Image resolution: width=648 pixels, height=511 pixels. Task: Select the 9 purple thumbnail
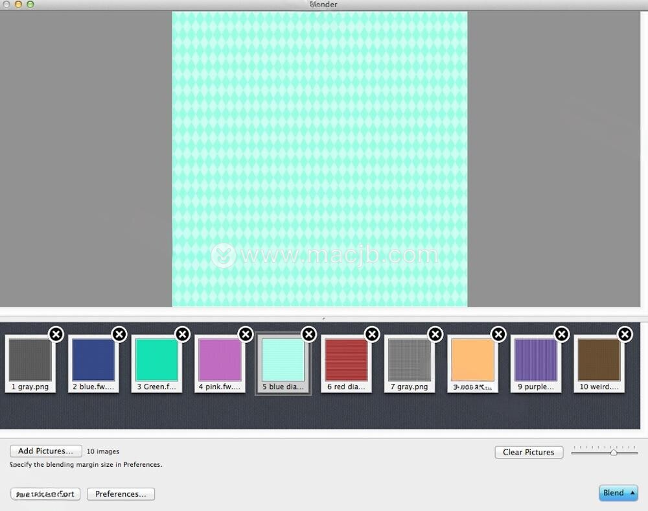(x=536, y=364)
